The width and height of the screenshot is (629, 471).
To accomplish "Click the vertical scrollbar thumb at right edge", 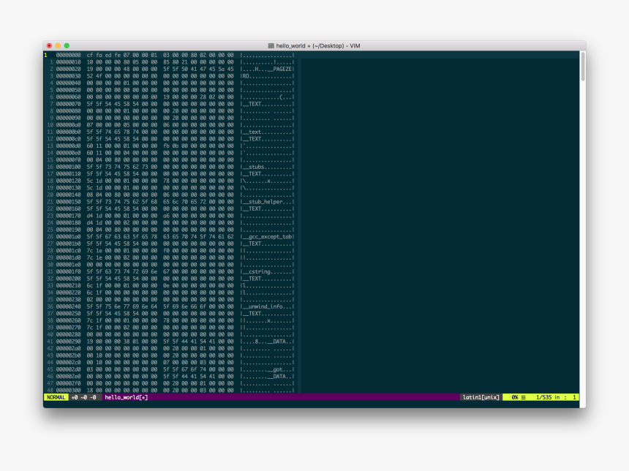I will click(x=582, y=66).
